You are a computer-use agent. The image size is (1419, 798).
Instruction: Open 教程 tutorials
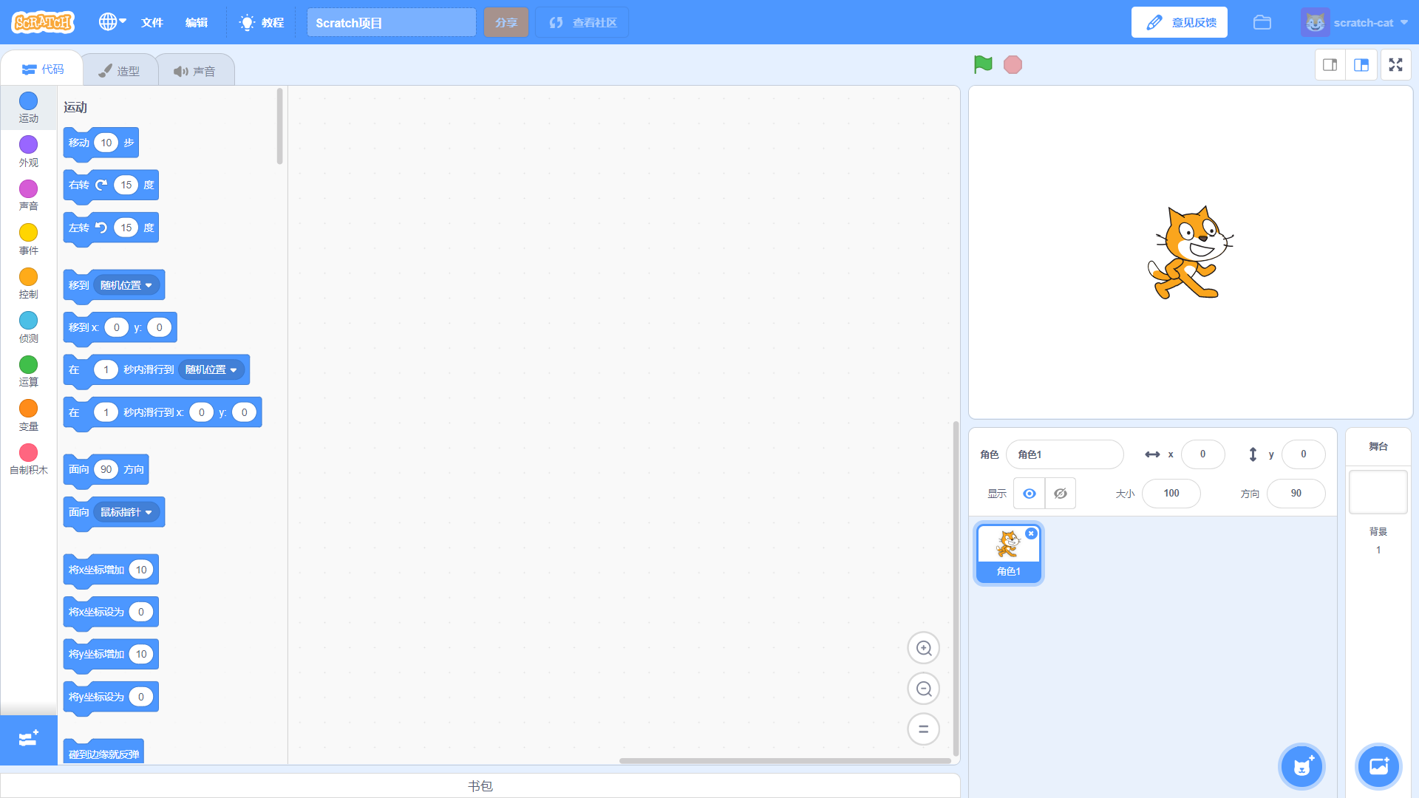click(x=262, y=22)
